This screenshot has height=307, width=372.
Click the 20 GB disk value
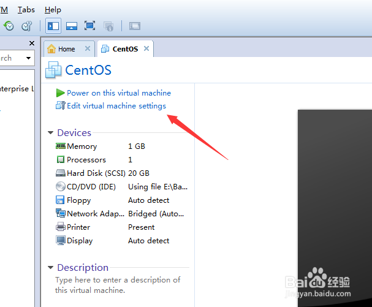point(139,173)
